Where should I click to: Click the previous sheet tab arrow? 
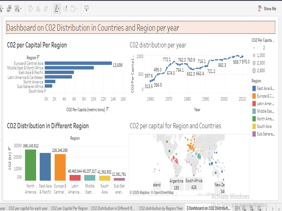(x=266, y=209)
